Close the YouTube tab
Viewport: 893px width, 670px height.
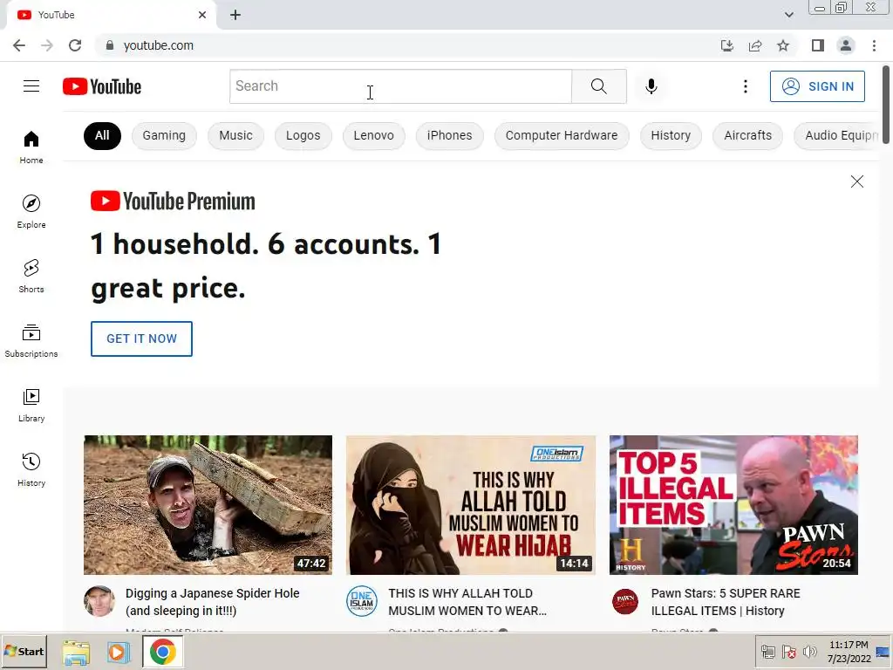202,16
